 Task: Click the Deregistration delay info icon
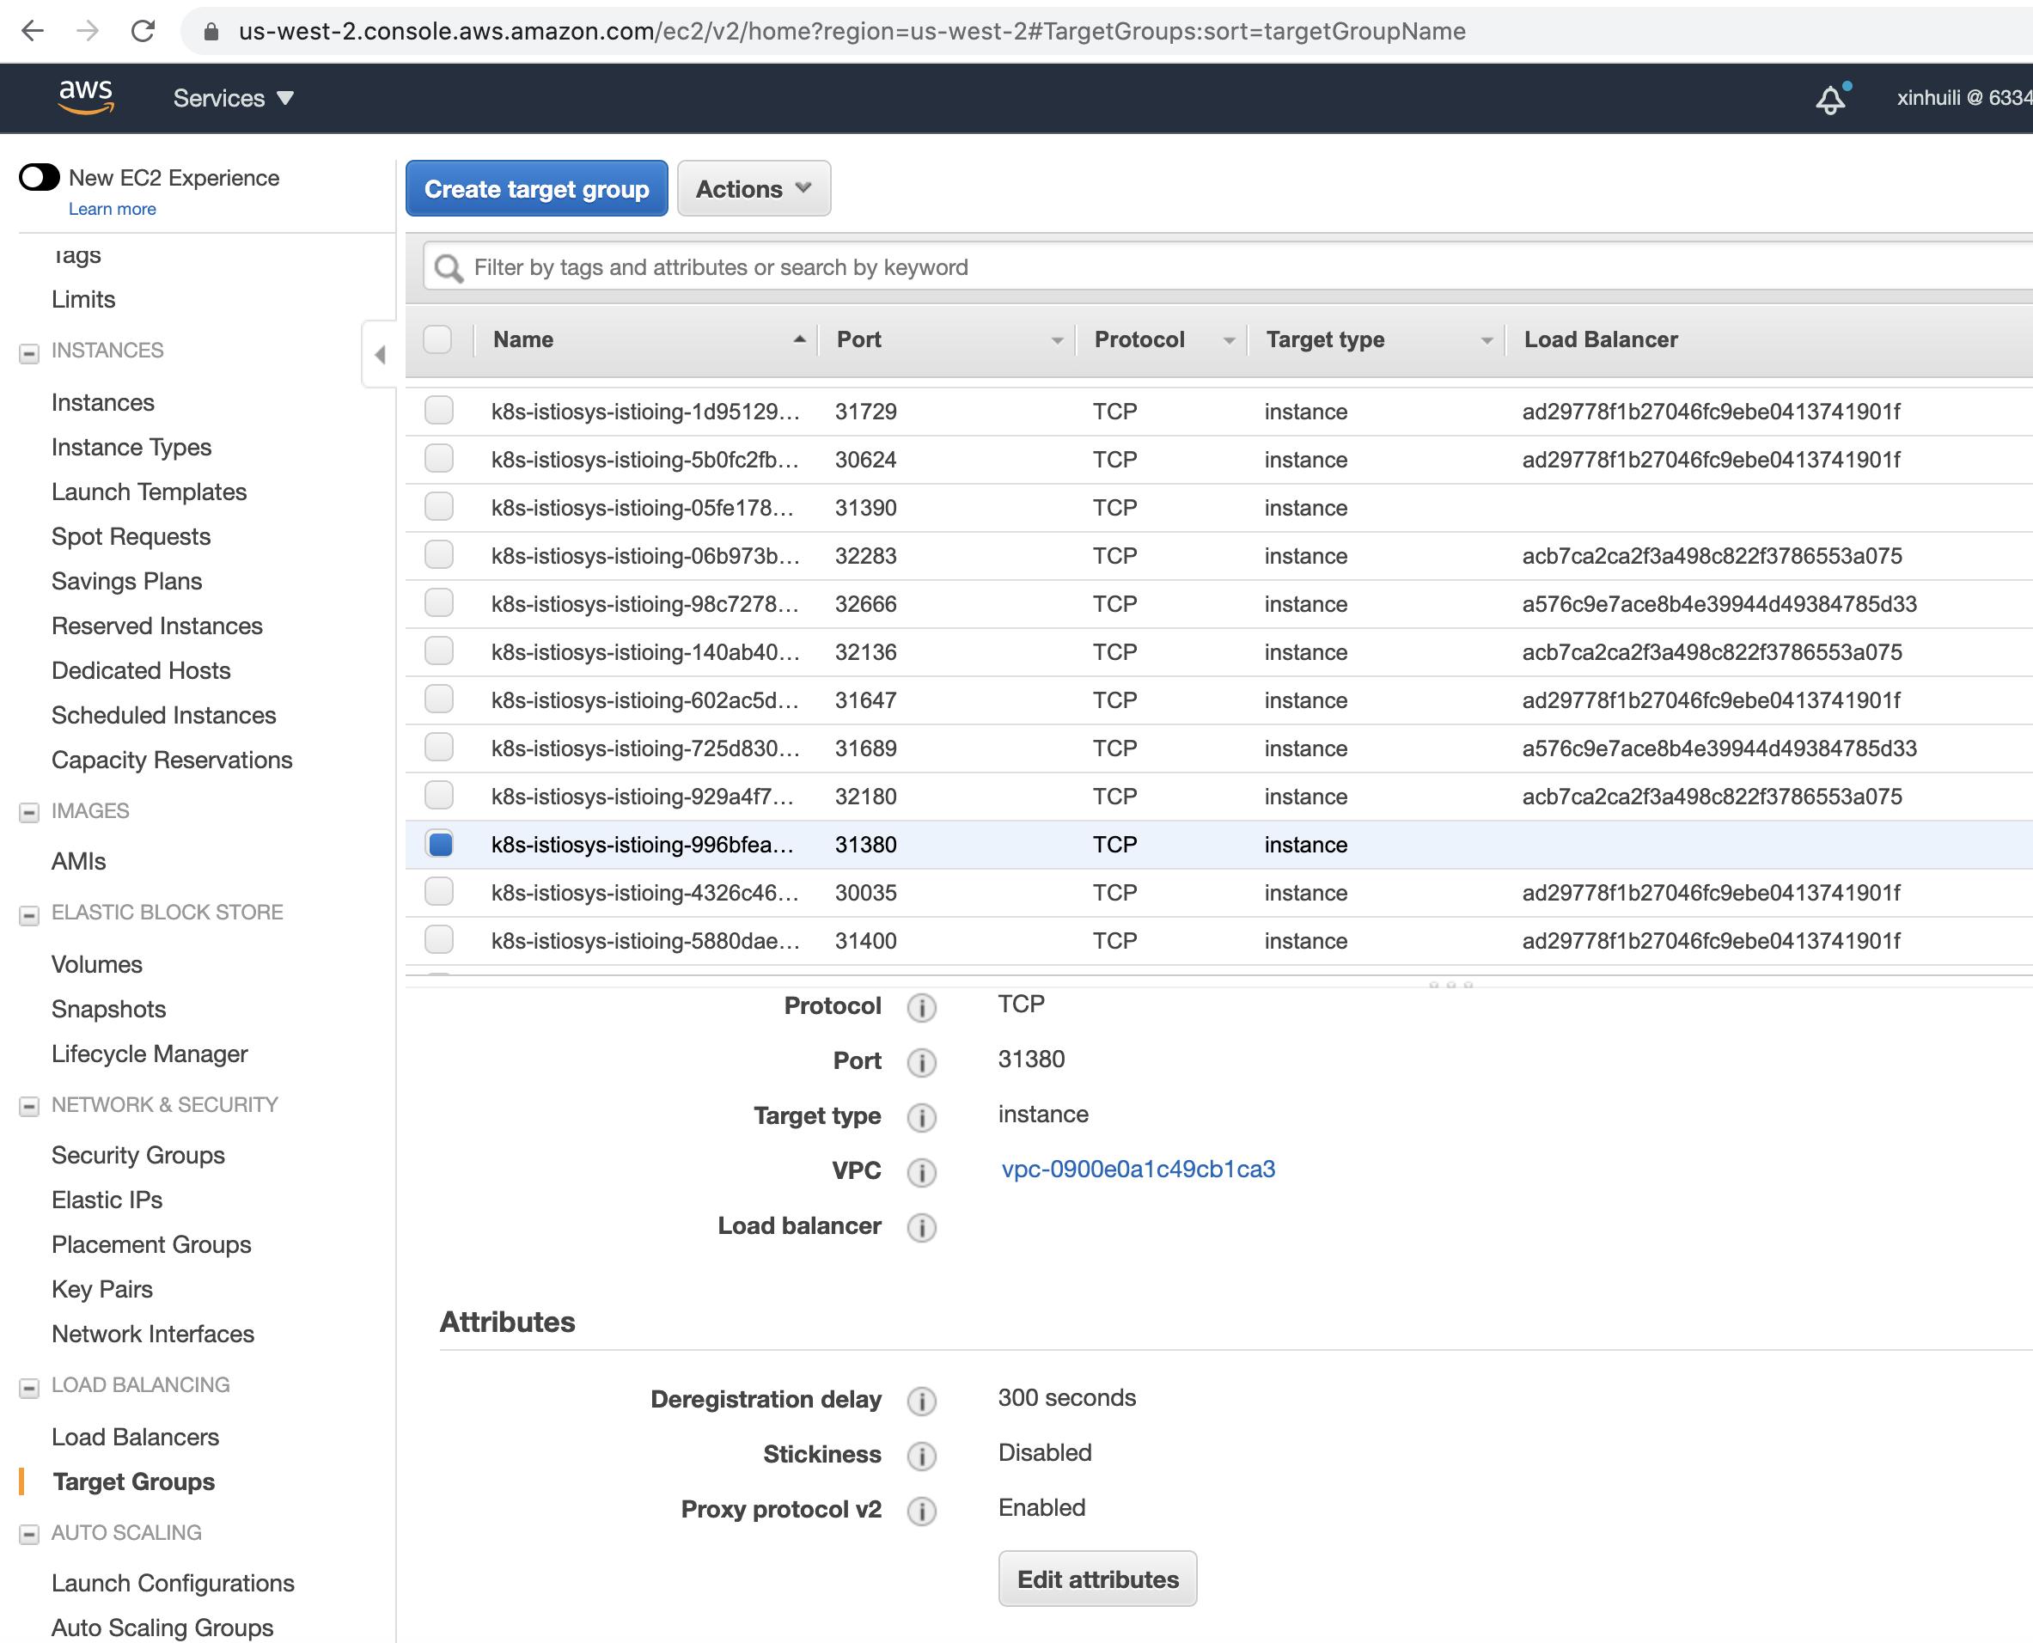(921, 1400)
